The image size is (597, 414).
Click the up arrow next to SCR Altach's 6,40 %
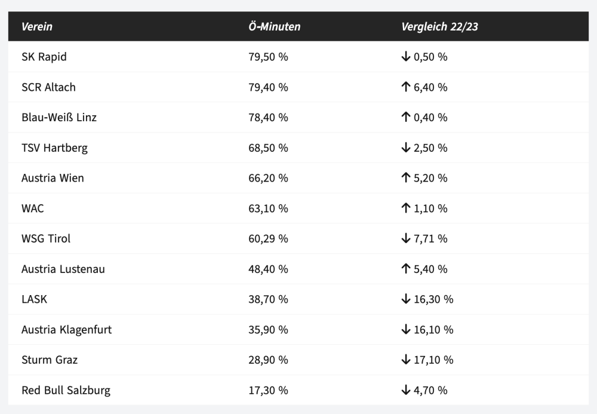click(406, 87)
